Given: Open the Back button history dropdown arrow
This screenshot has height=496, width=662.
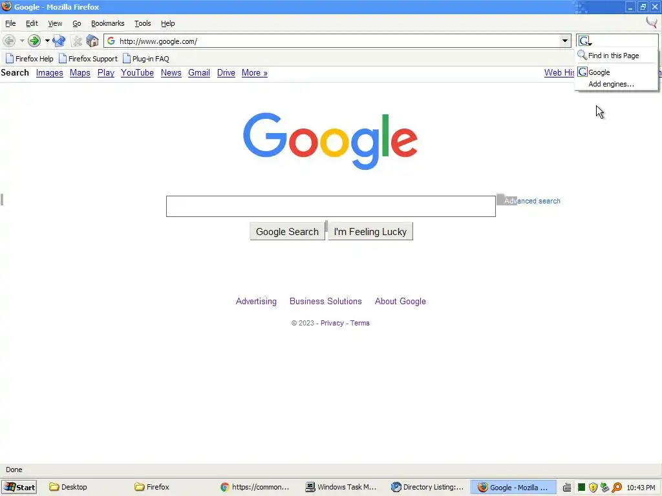Looking at the screenshot, I should pos(22,41).
